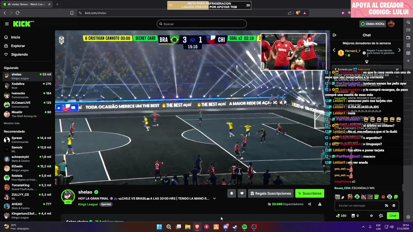Image resolution: width=413 pixels, height=232 pixels.
Task: Open browser sidebar settings gear
Action: pos(408,217)
